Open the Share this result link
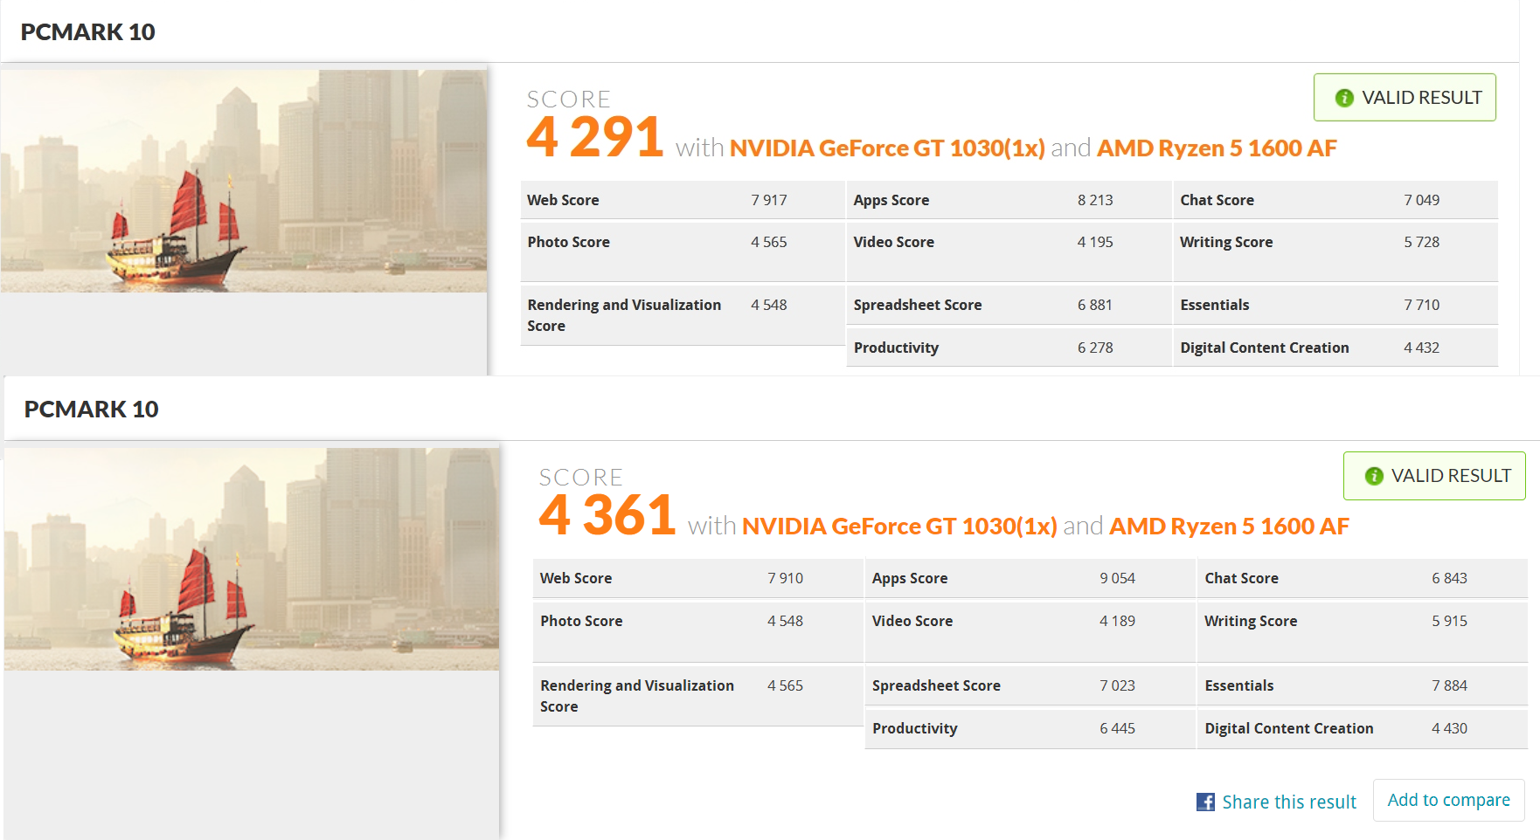The image size is (1540, 840). tap(1288, 802)
